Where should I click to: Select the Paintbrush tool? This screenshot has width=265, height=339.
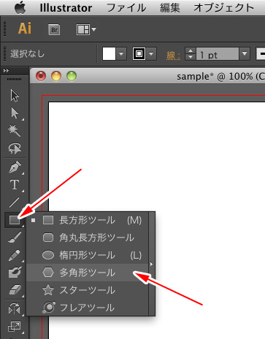[x=15, y=237]
